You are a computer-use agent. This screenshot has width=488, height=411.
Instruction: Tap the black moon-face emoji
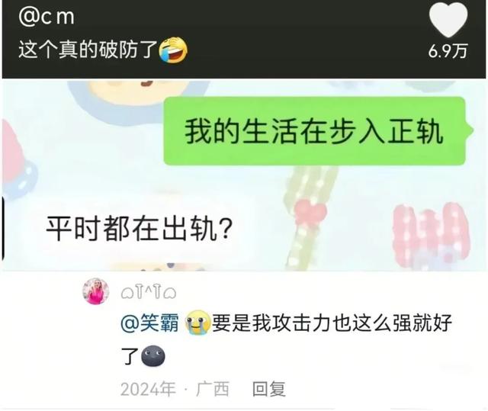(153, 357)
